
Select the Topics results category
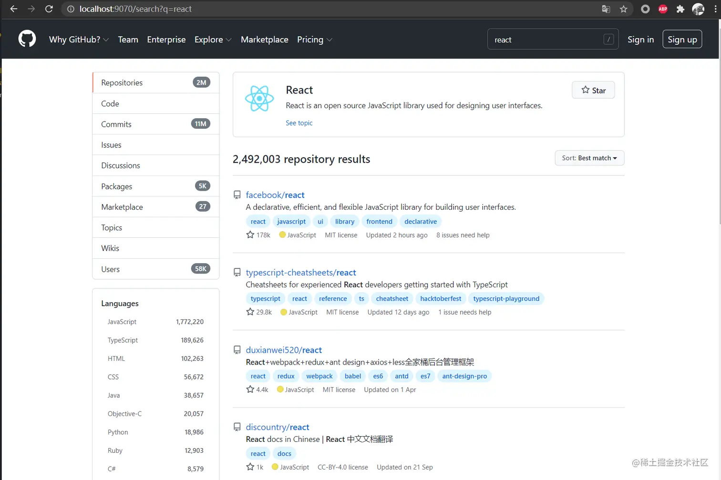pyautogui.click(x=156, y=227)
